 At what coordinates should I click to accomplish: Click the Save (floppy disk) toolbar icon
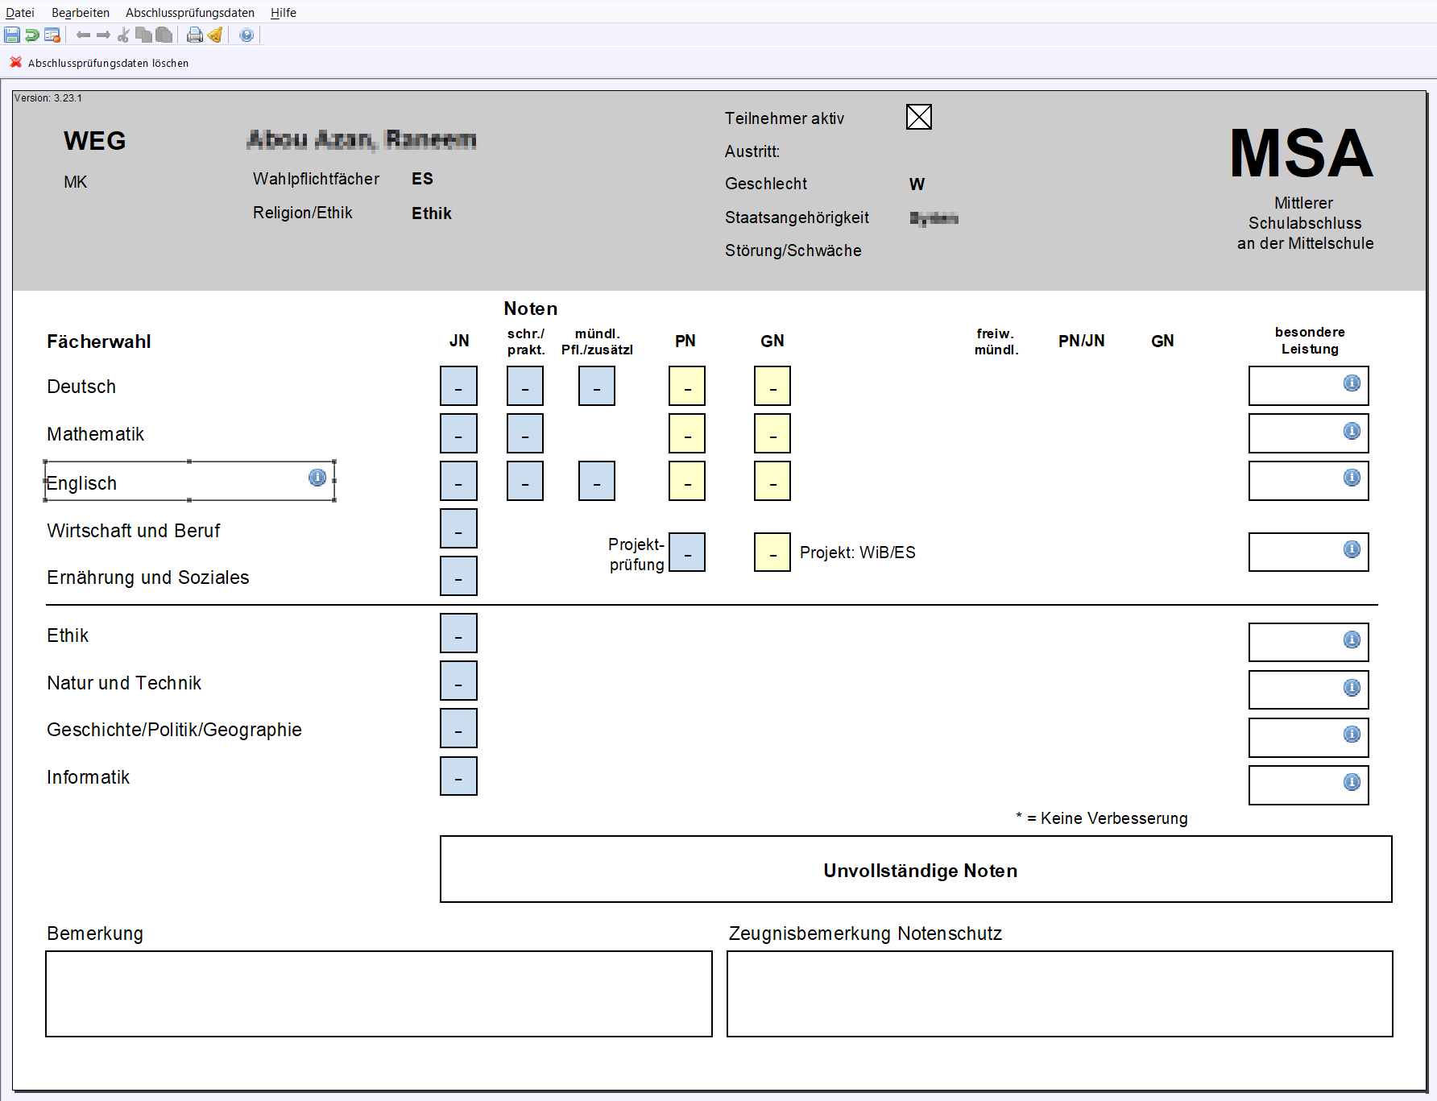[x=12, y=35]
